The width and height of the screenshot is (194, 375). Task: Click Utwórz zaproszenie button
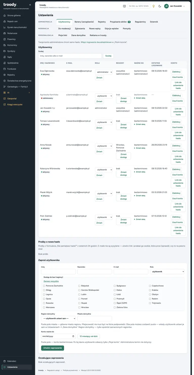53,348
